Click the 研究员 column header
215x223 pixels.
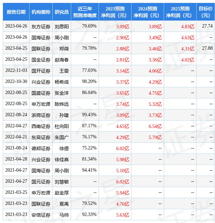[x=62, y=12]
